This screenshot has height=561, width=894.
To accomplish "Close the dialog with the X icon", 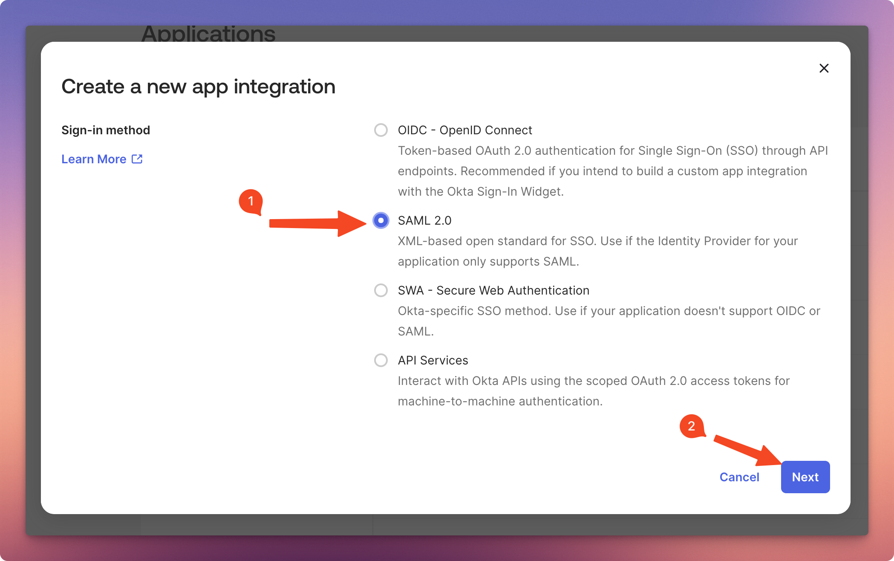I will (x=824, y=68).
